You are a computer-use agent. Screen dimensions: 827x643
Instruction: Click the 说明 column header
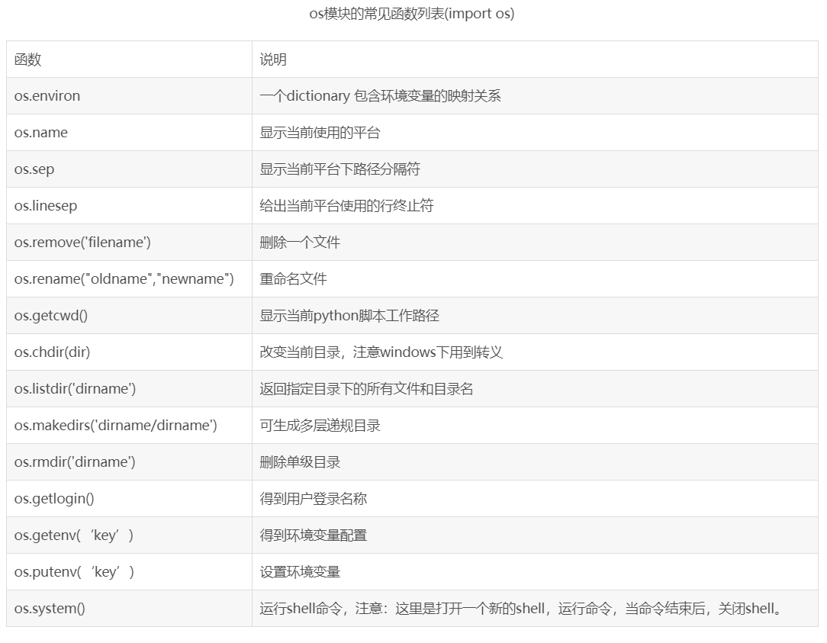coord(272,59)
